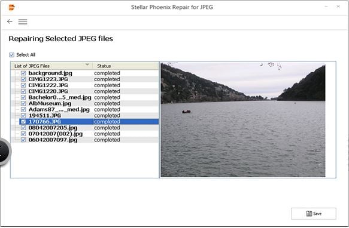This screenshot has width=349, height=228.
Task: Select the background.jpg file name
Action: click(x=50, y=73)
